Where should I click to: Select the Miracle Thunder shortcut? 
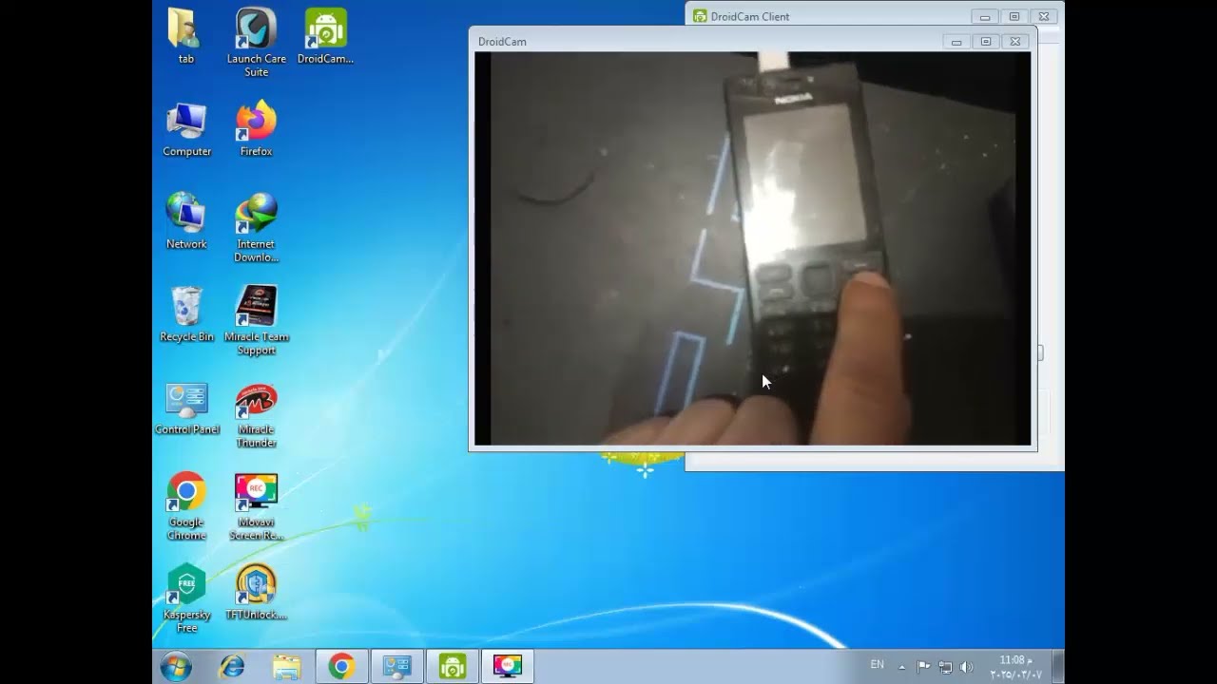[x=256, y=414]
